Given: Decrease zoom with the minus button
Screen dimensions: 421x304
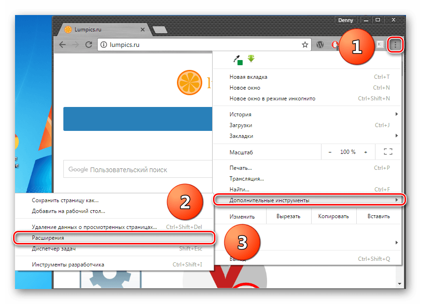Looking at the screenshot, I should pyautogui.click(x=330, y=152).
